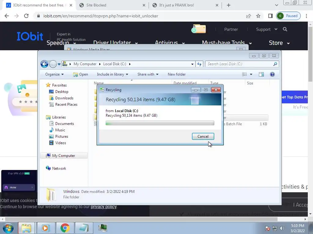Viewport: 313px width, 234px height.
Task: Open Videos library
Action: tap(61, 143)
